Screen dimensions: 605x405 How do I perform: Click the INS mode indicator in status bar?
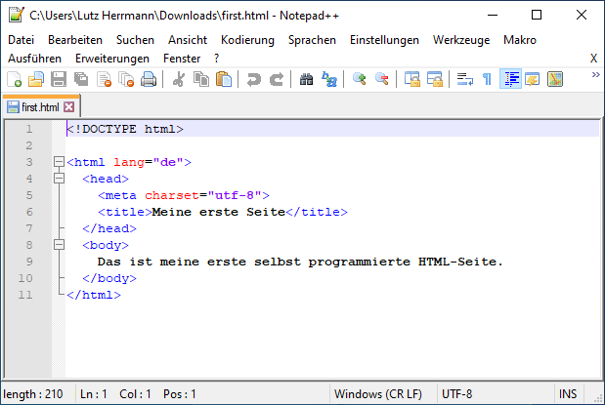pyautogui.click(x=568, y=394)
